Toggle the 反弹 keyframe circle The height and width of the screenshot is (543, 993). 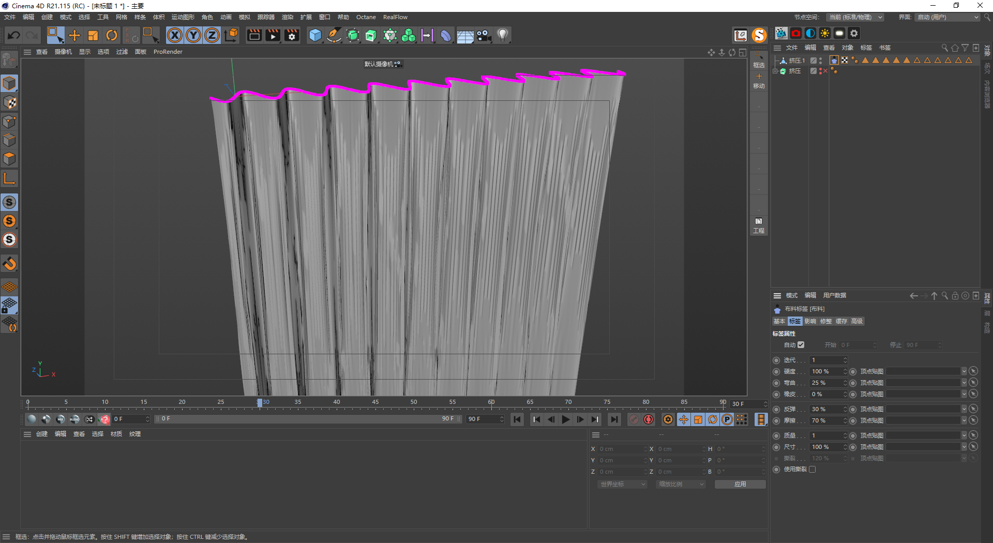776,409
